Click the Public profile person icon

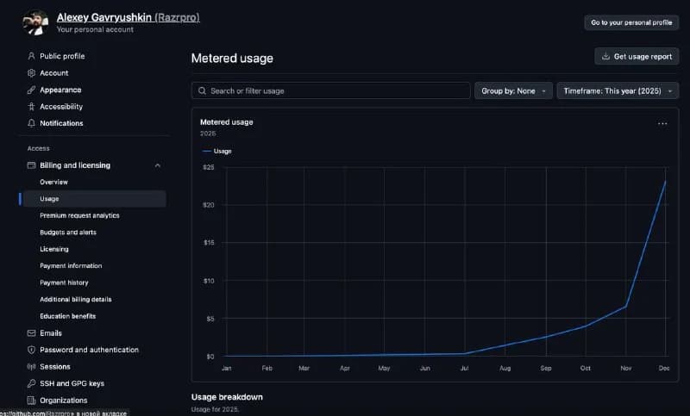31,56
